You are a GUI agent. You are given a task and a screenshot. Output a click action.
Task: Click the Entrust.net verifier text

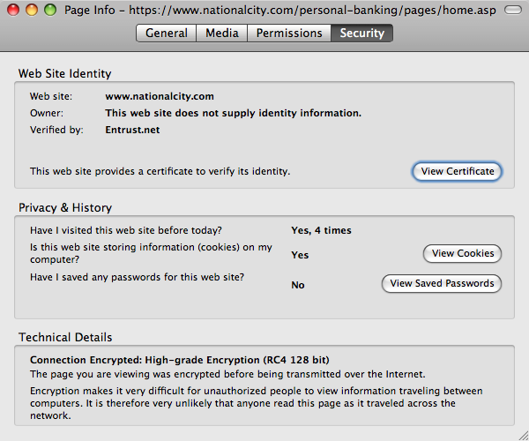click(x=132, y=130)
